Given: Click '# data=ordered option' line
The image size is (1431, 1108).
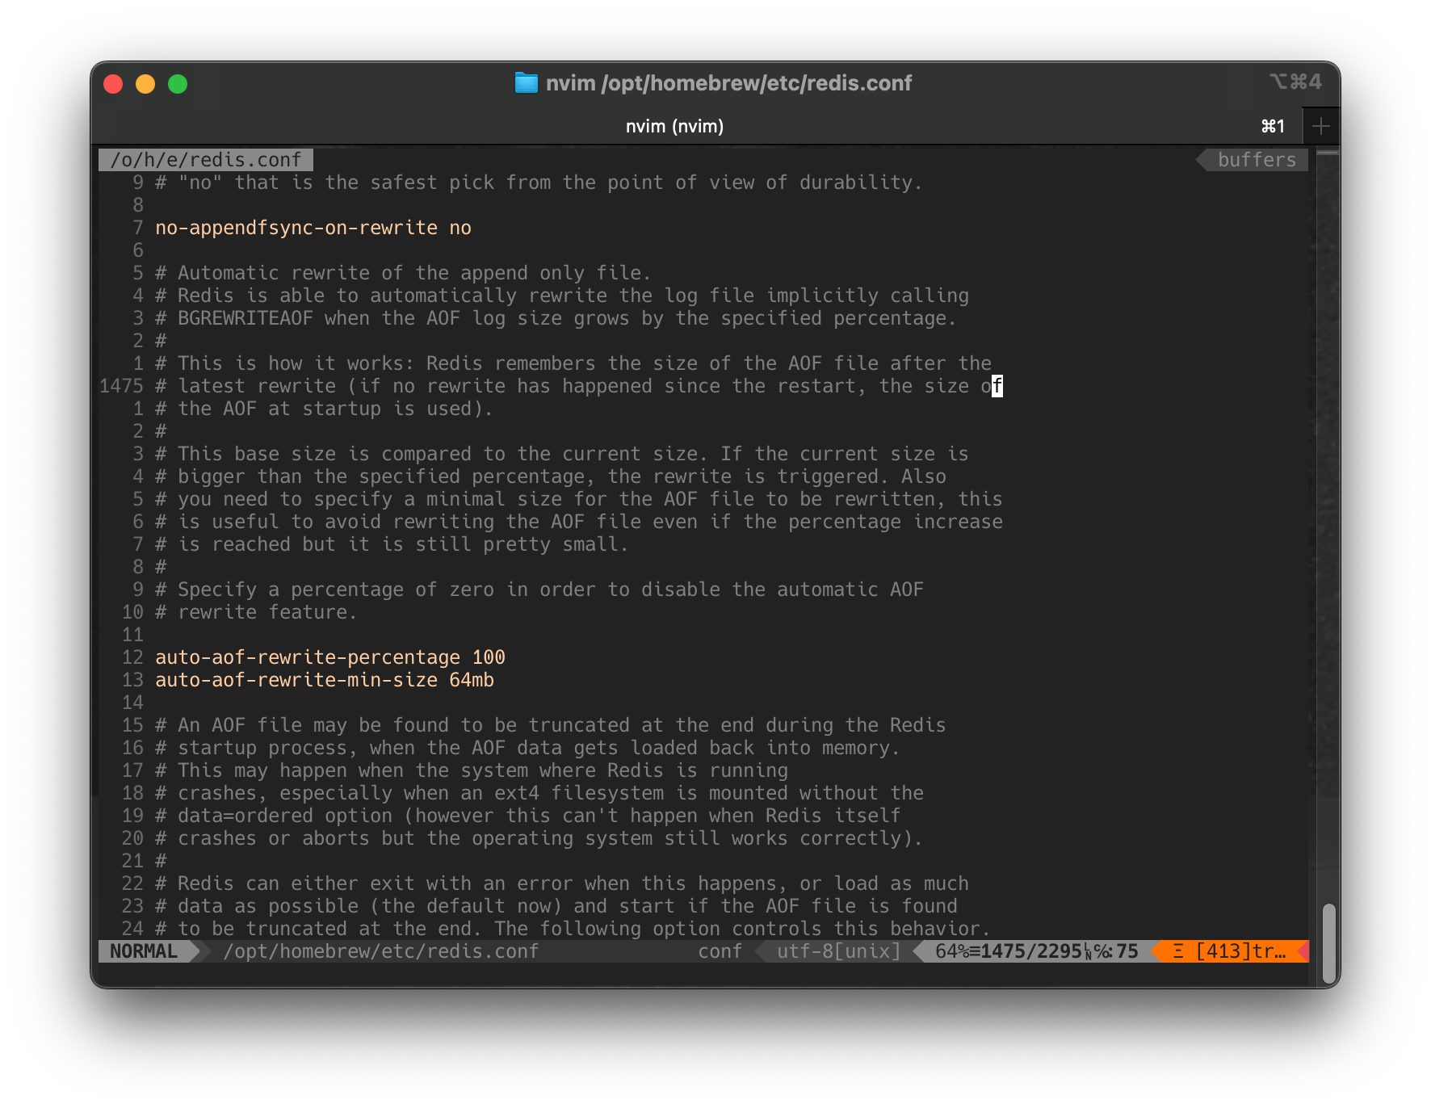Looking at the screenshot, I should tap(528, 816).
